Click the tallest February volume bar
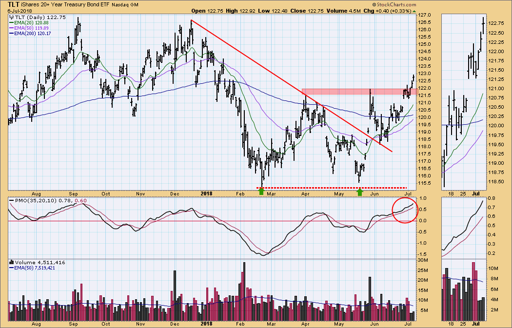Image resolution: width=512 pixels, height=328 pixels. click(244, 291)
